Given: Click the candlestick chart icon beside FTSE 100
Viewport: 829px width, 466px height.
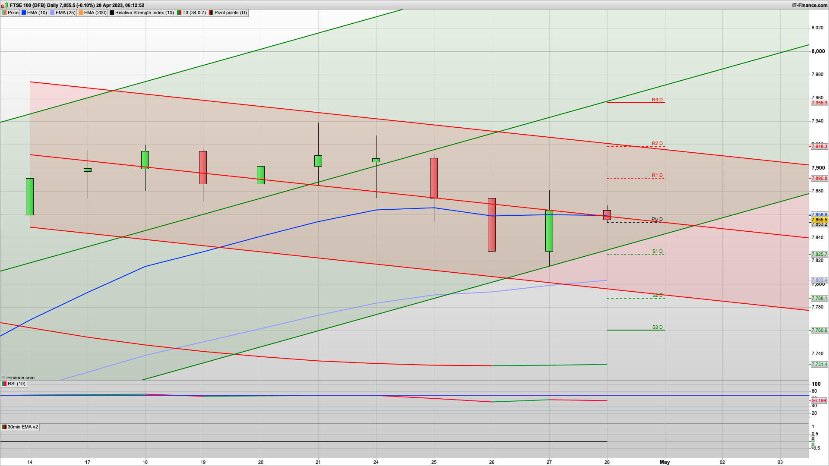Looking at the screenshot, I should [x=4, y=5].
